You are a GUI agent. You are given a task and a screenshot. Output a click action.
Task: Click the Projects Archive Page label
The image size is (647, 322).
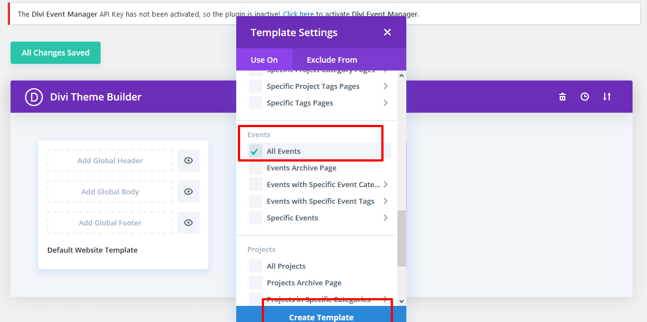(304, 283)
